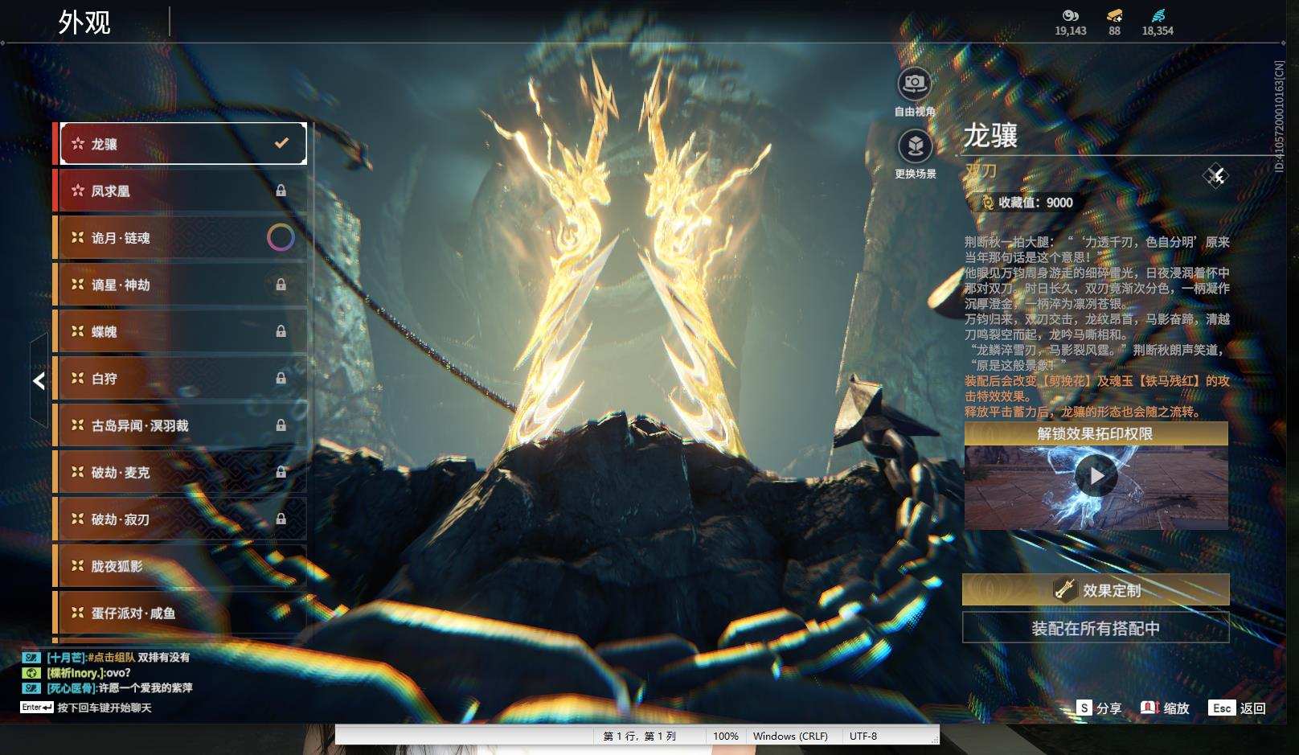The height and width of the screenshot is (755, 1299).
Task: Click the UTF-8 encoding indicator
Action: coord(863,736)
